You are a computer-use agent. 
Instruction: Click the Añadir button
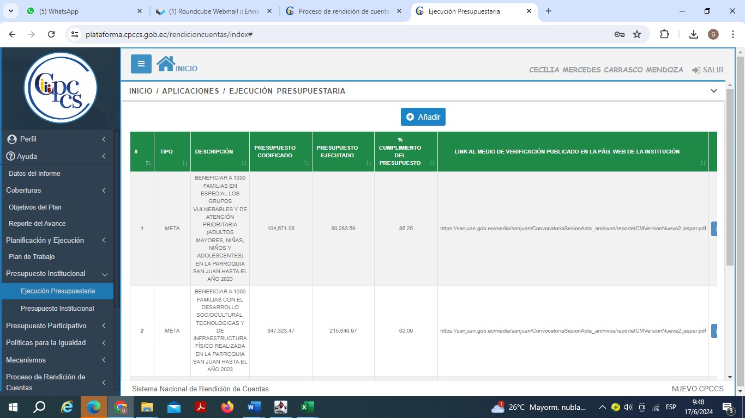(423, 117)
